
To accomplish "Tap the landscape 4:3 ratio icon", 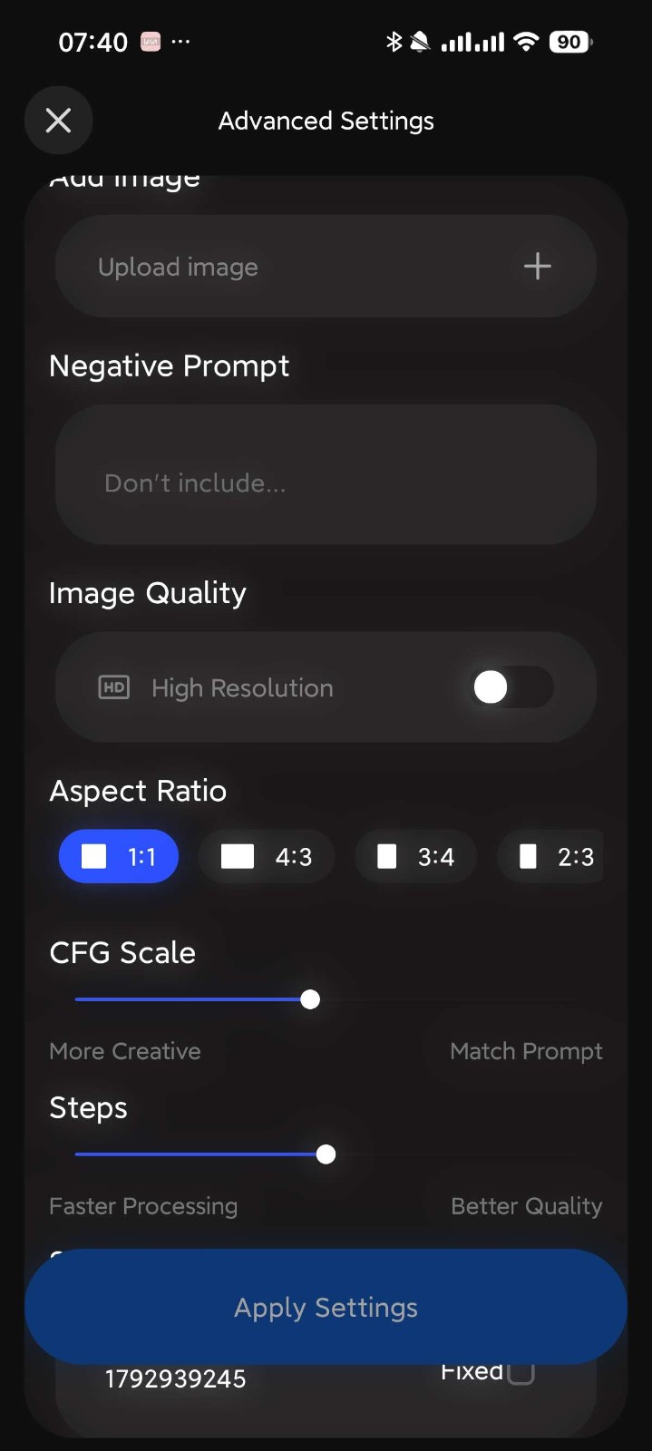I will click(238, 857).
